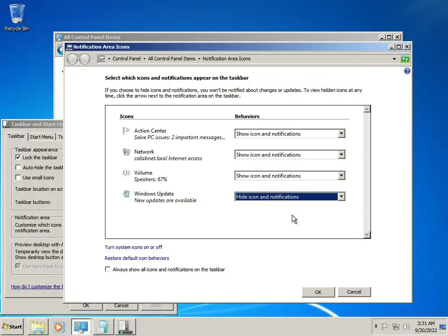Click the taskbar properties document icon
This screenshot has height=336, width=448.
pyautogui.click(x=103, y=327)
